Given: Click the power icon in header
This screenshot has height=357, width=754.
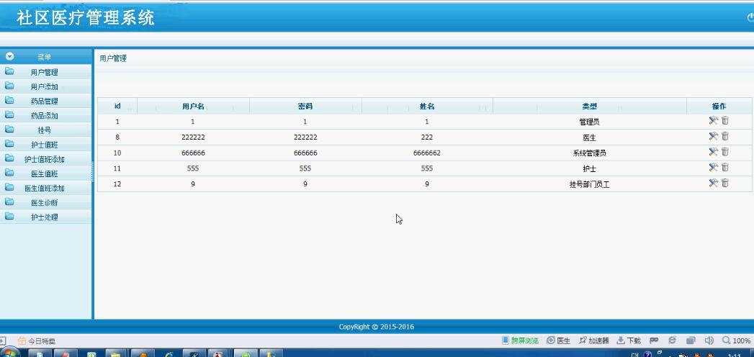Looking at the screenshot, I should (x=750, y=18).
